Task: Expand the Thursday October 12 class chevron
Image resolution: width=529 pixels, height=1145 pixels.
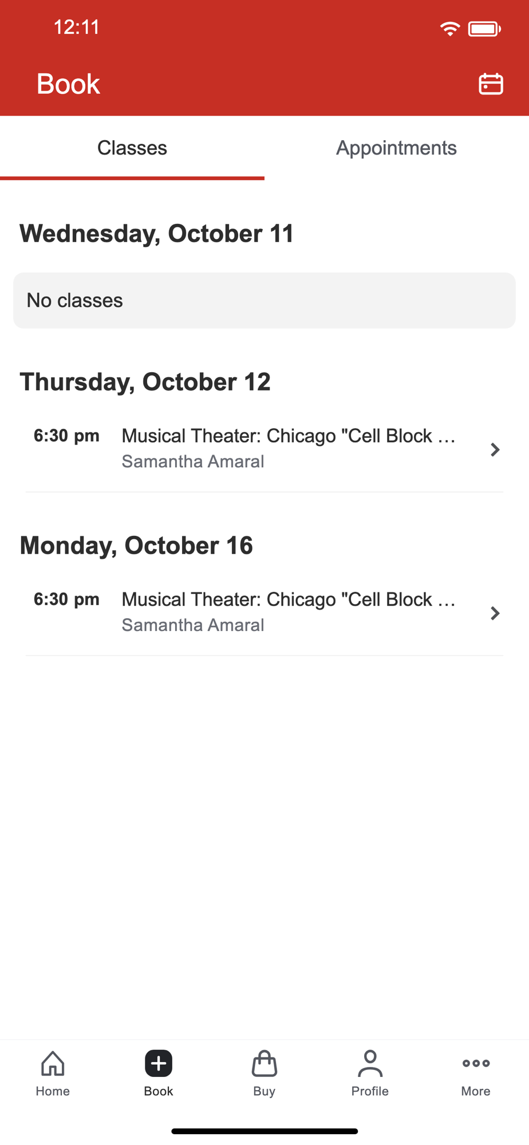Action: click(x=495, y=449)
